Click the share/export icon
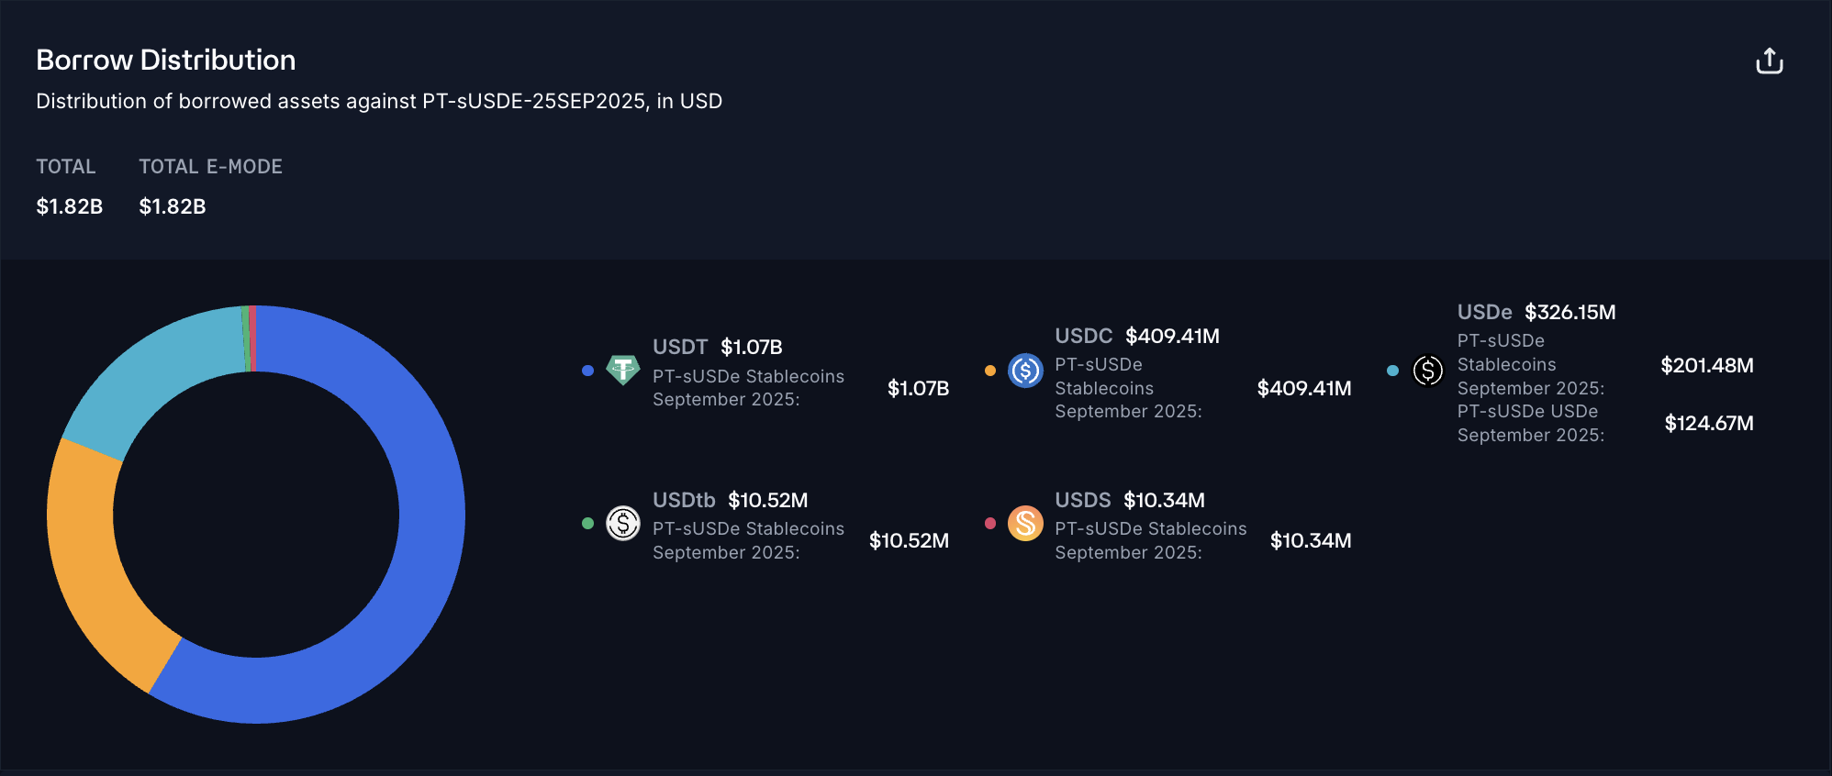1832x776 pixels. (x=1769, y=61)
